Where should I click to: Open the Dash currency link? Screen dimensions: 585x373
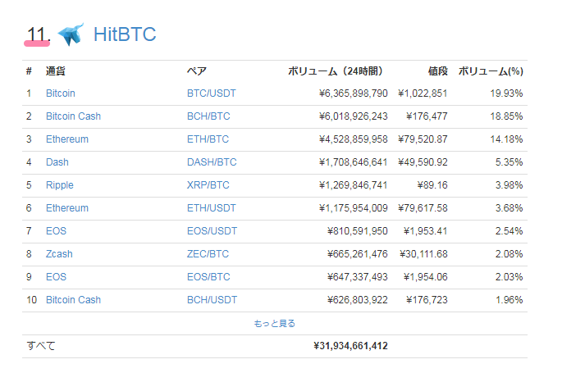(x=57, y=162)
